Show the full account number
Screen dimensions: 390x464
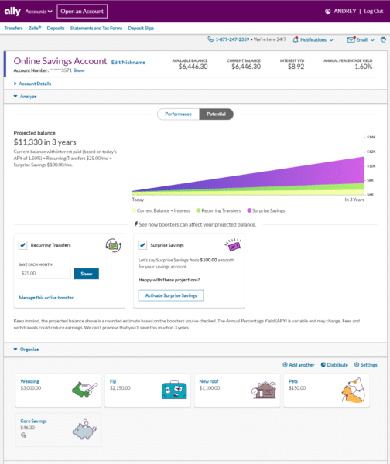click(x=79, y=70)
